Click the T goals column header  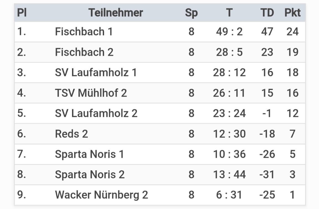point(229,13)
